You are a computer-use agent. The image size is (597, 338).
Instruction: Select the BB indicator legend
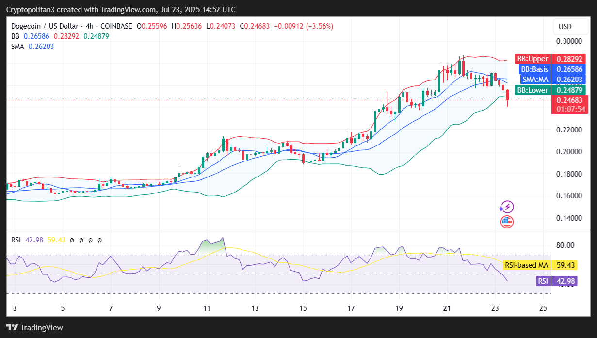pyautogui.click(x=15, y=36)
